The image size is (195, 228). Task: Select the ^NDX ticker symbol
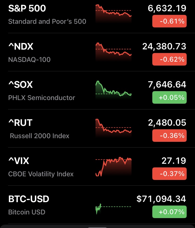(21, 47)
